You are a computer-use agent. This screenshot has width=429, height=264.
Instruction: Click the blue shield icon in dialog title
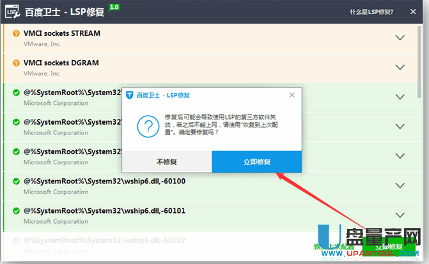click(x=130, y=95)
